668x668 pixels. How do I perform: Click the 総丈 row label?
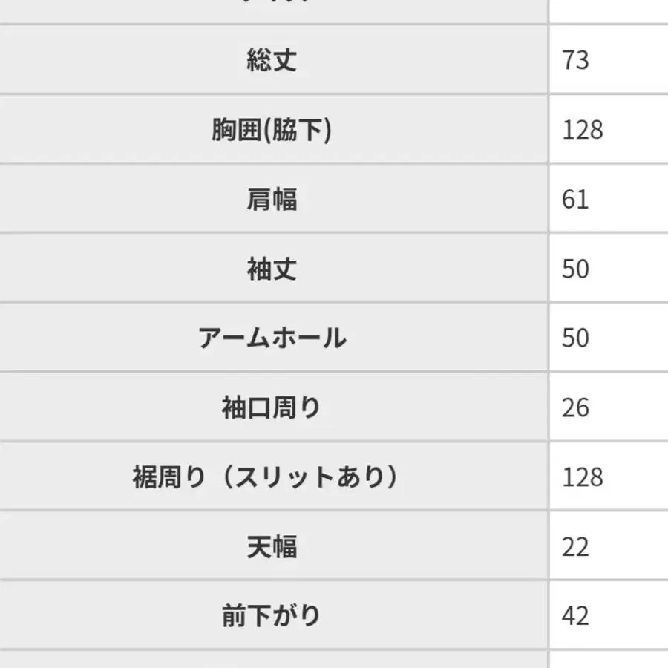point(272,60)
